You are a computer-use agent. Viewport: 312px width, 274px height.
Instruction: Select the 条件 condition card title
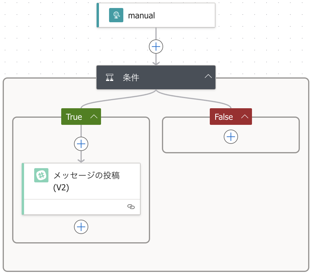point(131,77)
